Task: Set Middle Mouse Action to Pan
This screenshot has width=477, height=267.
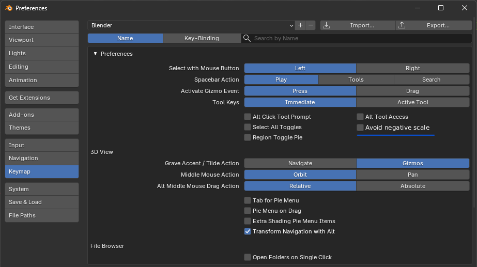Action: tap(413, 175)
